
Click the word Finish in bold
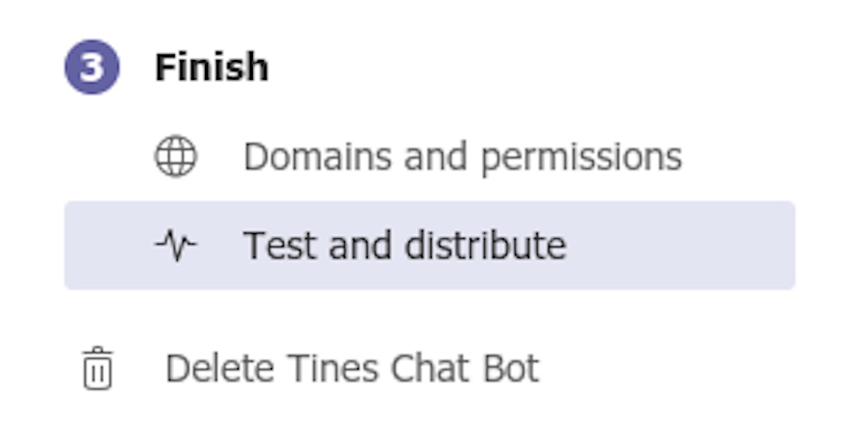point(211,68)
